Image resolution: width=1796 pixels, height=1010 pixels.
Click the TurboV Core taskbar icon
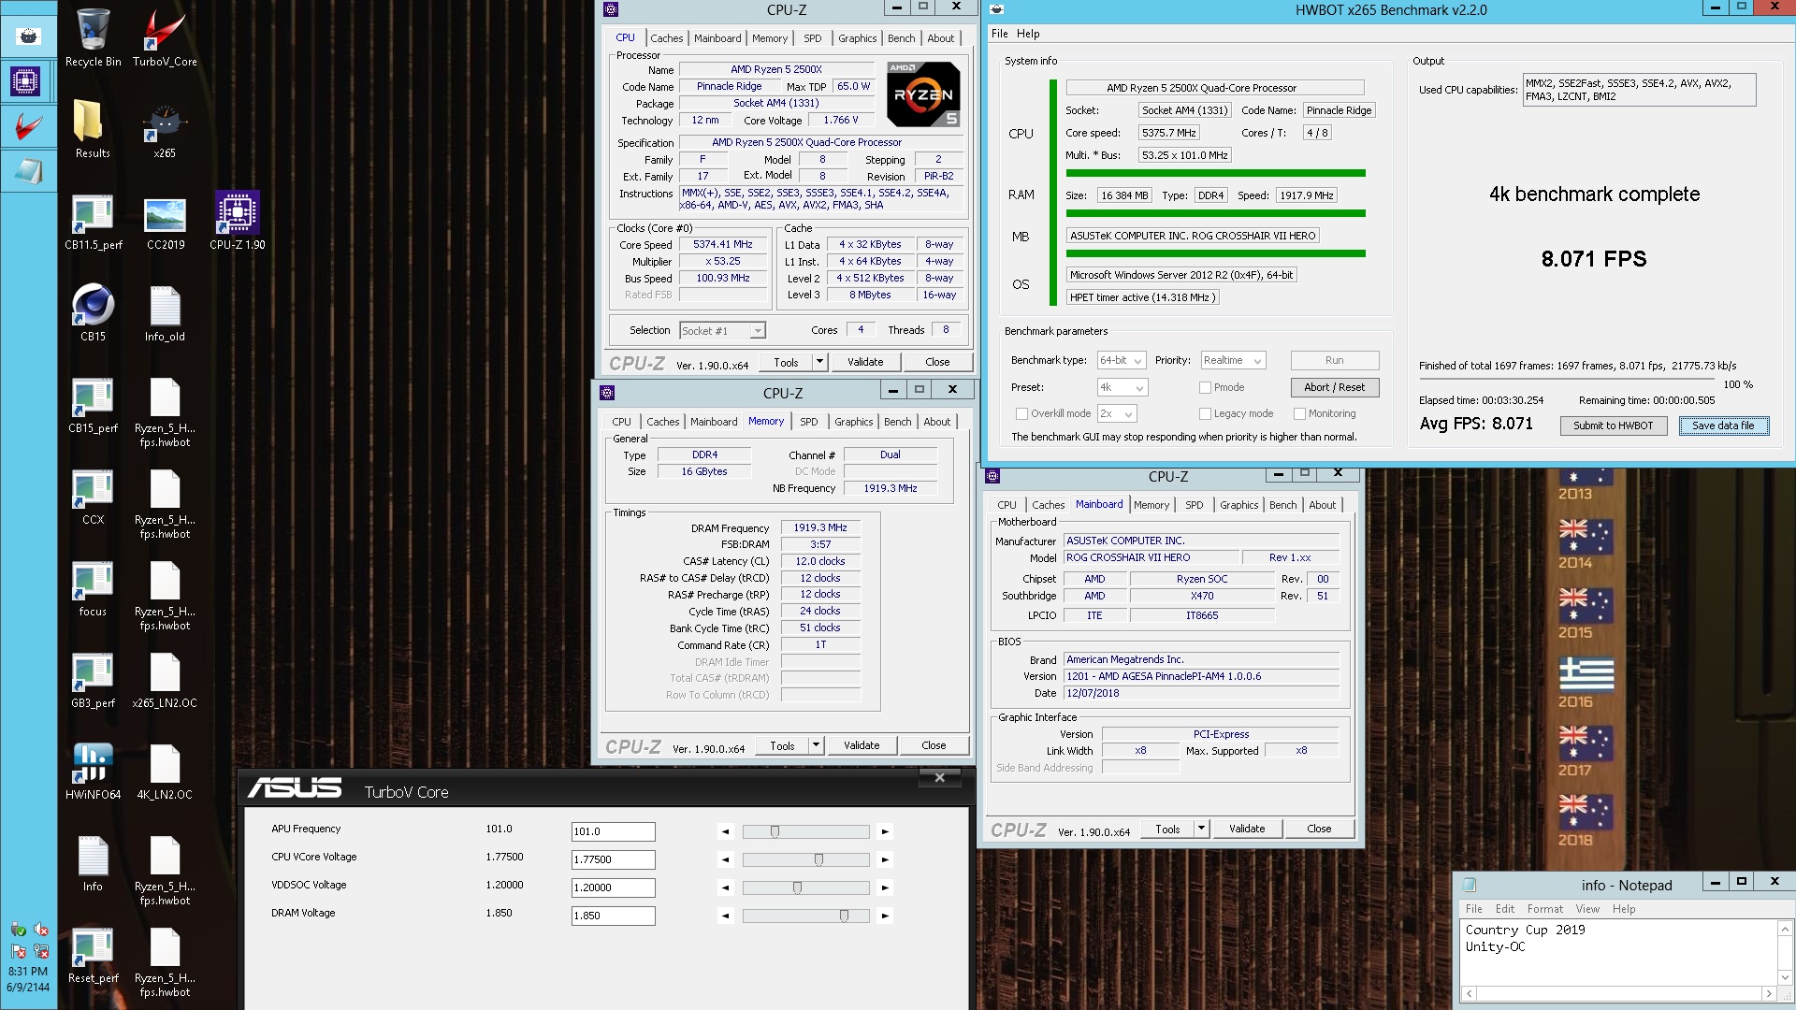tap(28, 126)
